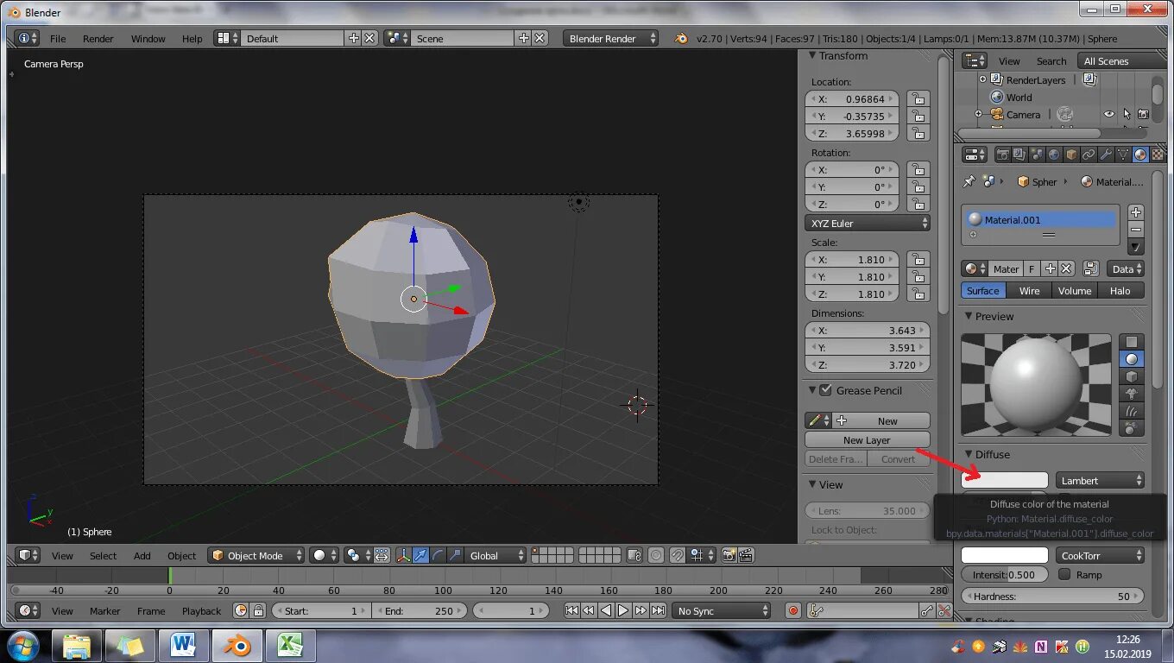The width and height of the screenshot is (1174, 663).
Task: Enable the scale manipulator icon
Action: (455, 556)
